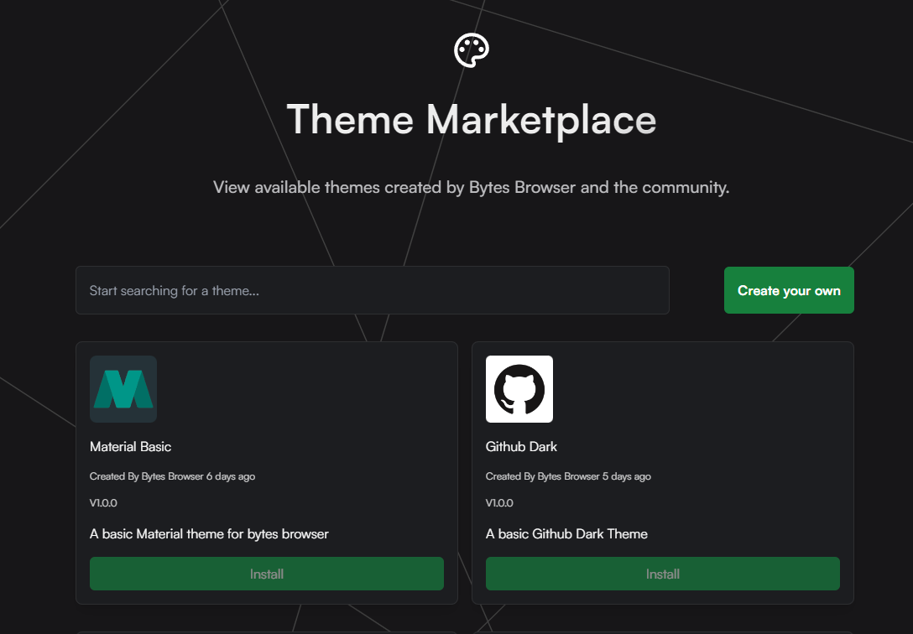Select the Github Dark theme title
The height and width of the screenshot is (634, 913).
tap(521, 447)
